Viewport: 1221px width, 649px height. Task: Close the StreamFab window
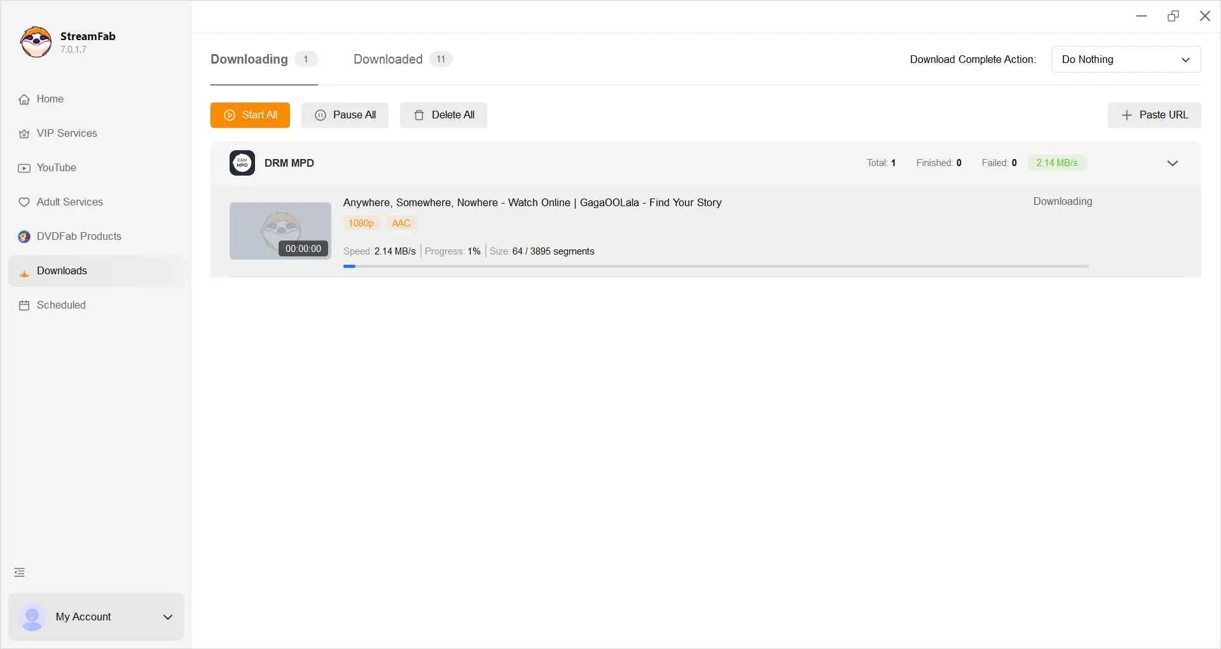(1205, 16)
